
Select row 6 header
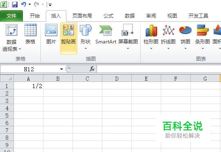coord(7,123)
